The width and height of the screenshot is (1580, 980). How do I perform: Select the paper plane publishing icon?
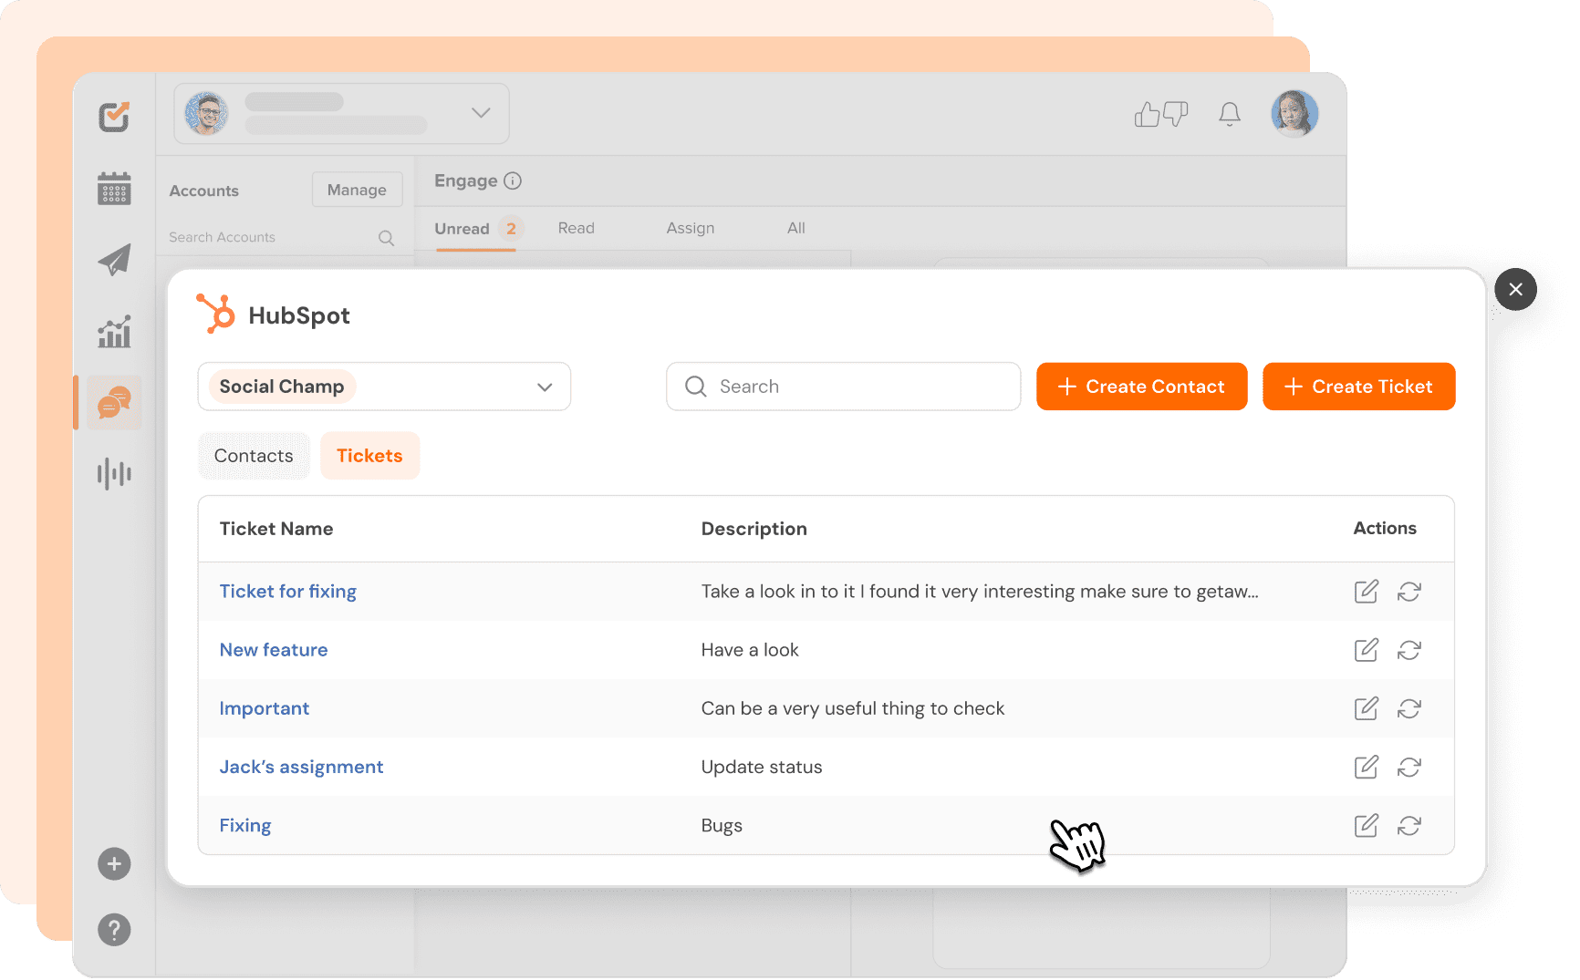[x=113, y=259]
